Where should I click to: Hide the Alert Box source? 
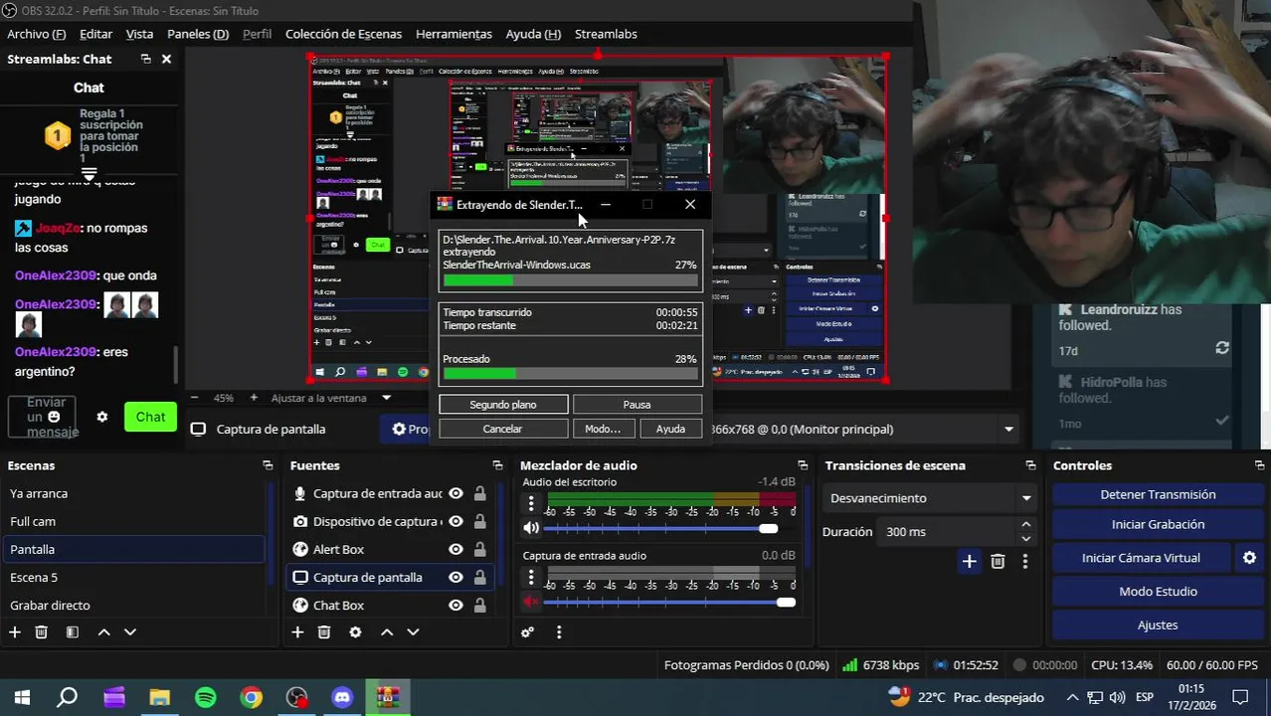click(x=455, y=549)
